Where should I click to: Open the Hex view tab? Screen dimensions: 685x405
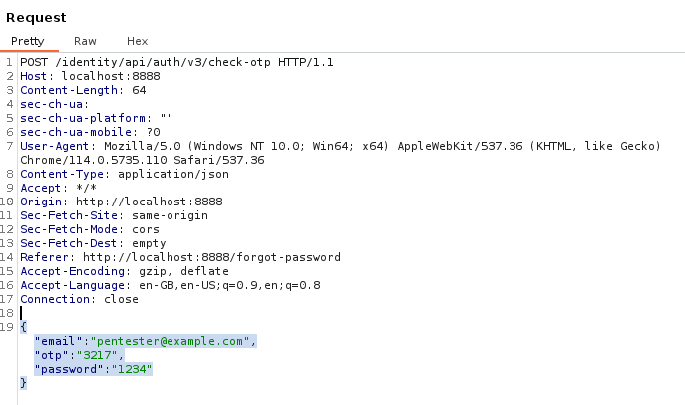pyautogui.click(x=137, y=41)
